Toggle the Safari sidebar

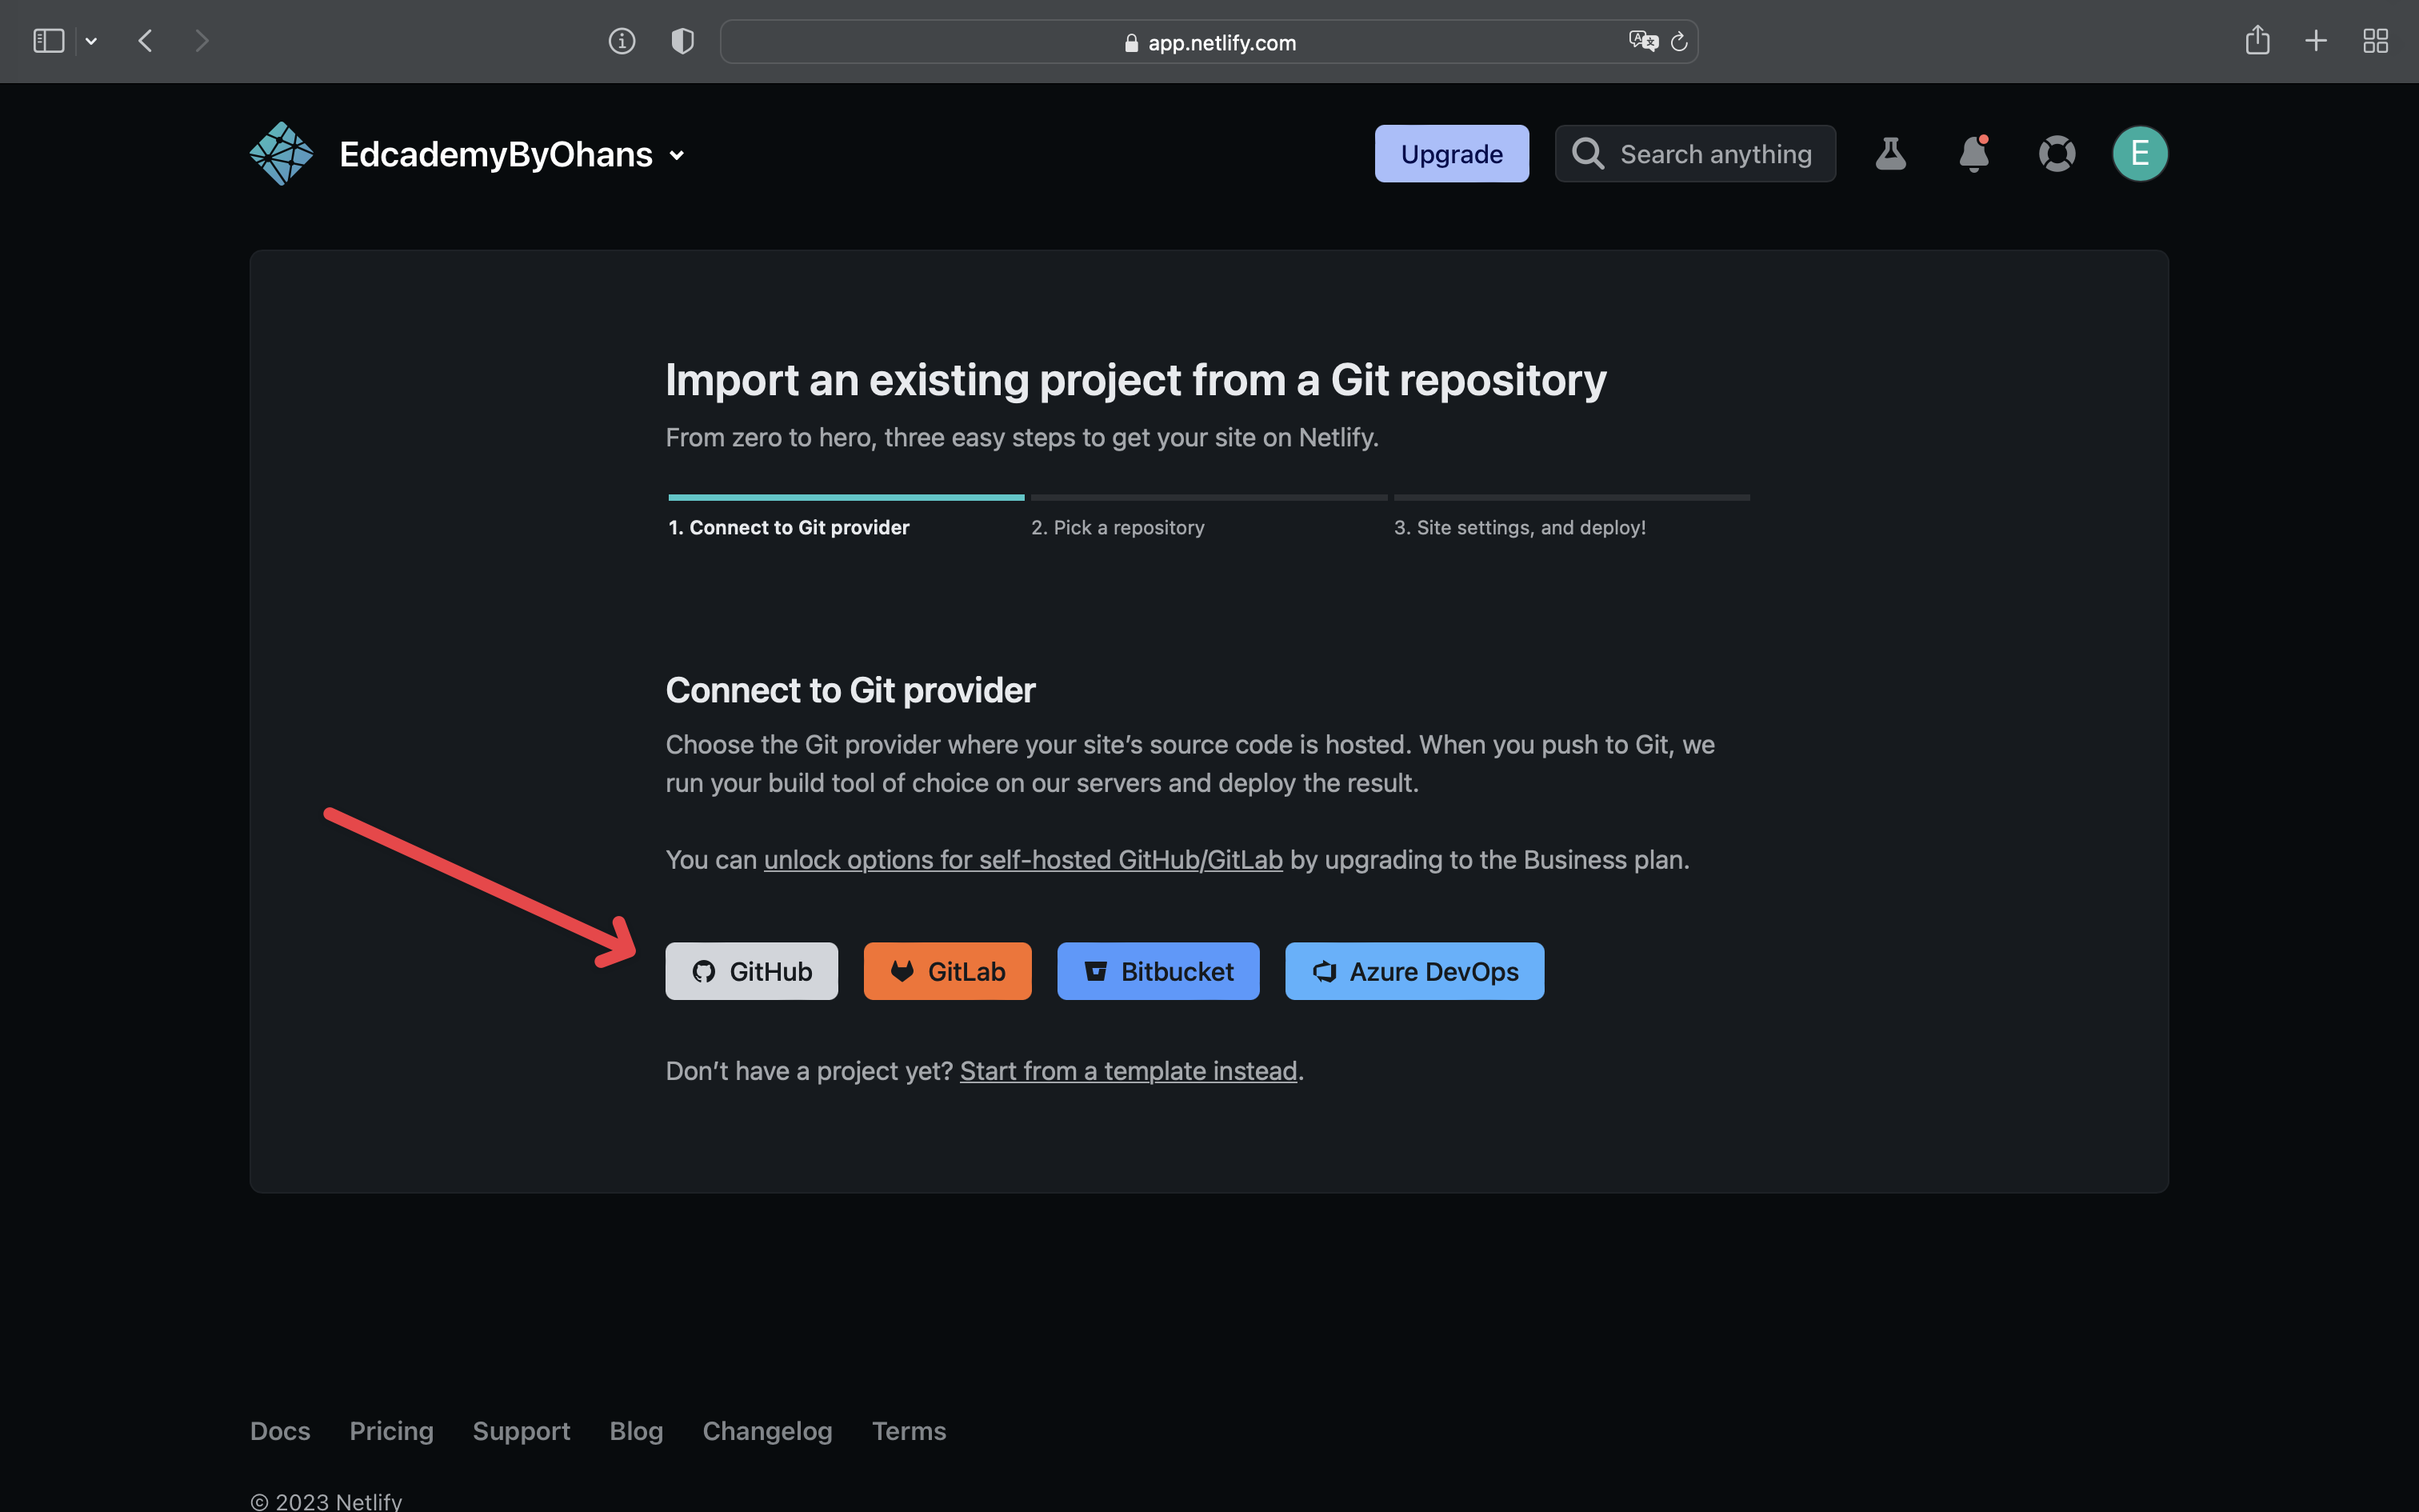click(47, 40)
